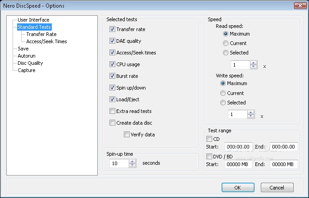Select Current read speed
The height and width of the screenshot is (198, 309).
tap(226, 43)
